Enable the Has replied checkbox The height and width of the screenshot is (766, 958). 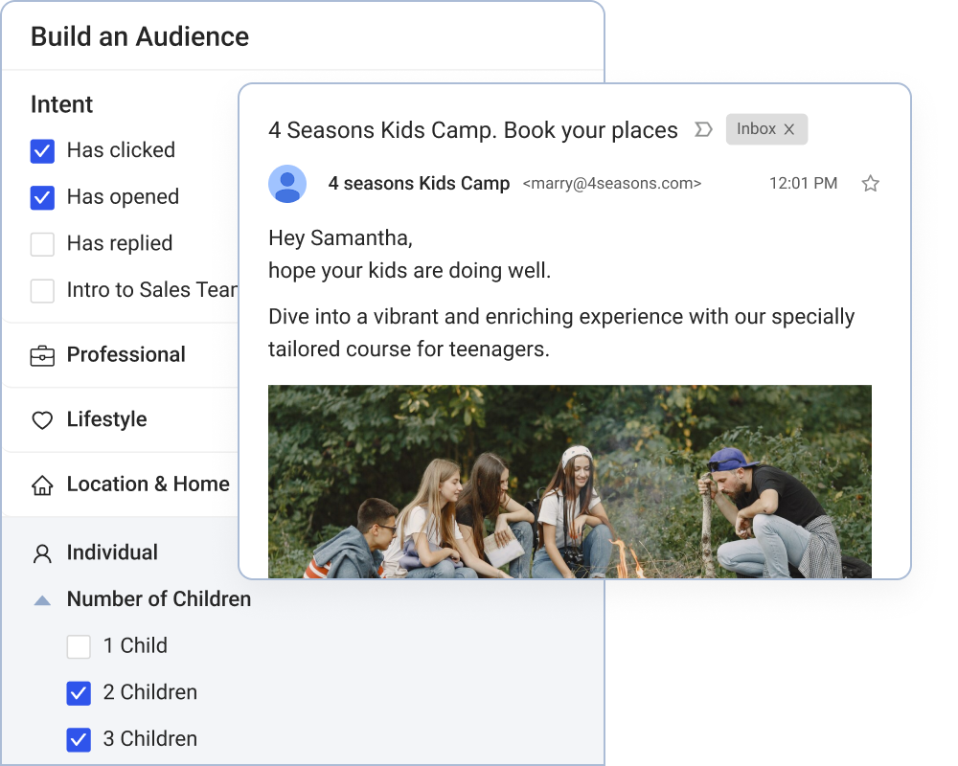pyautogui.click(x=42, y=244)
